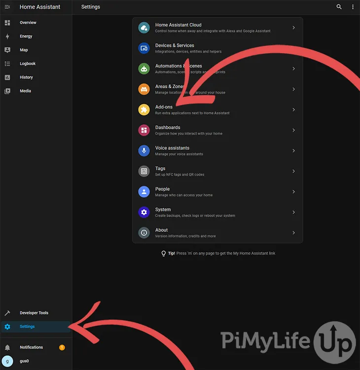The width and height of the screenshot is (360, 370).
Task: Click the Devices & Services icon
Action: click(x=144, y=48)
